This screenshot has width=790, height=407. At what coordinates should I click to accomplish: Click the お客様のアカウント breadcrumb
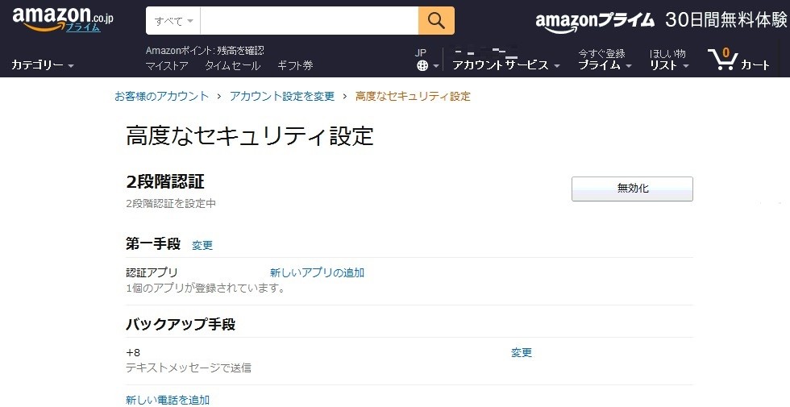pos(161,96)
